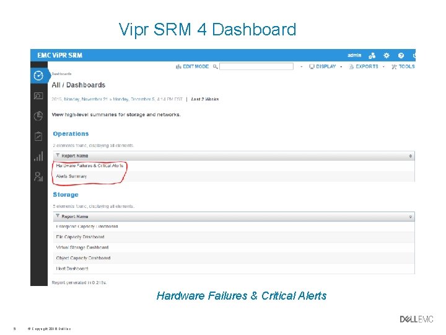
Task: Click the Storage table filter funnel icon
Action: pos(58,217)
